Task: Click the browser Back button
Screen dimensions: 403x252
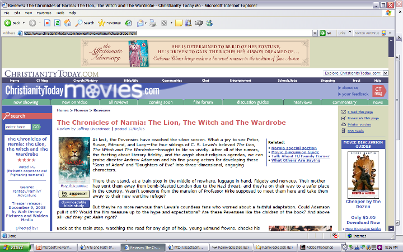Action: pyautogui.click(x=11, y=23)
